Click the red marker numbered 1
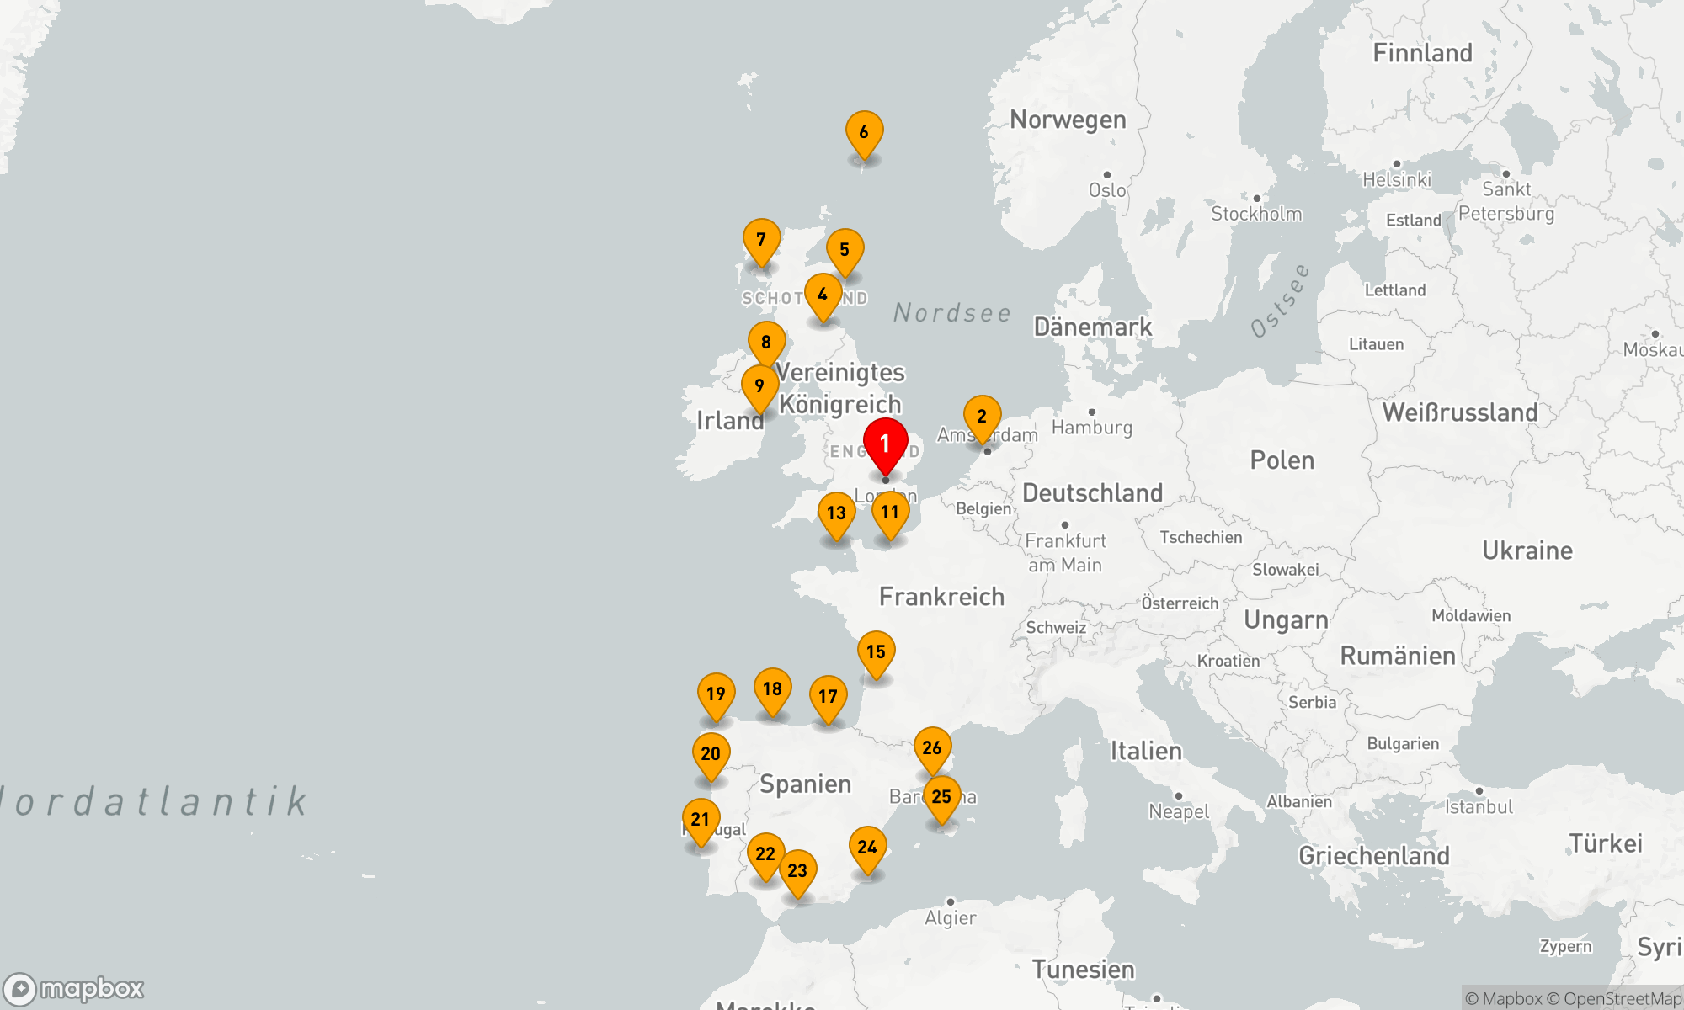 pos(885,444)
